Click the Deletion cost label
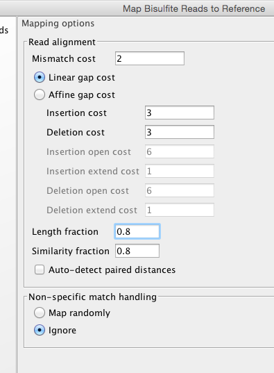This screenshot has width=274, height=373. coord(76,133)
